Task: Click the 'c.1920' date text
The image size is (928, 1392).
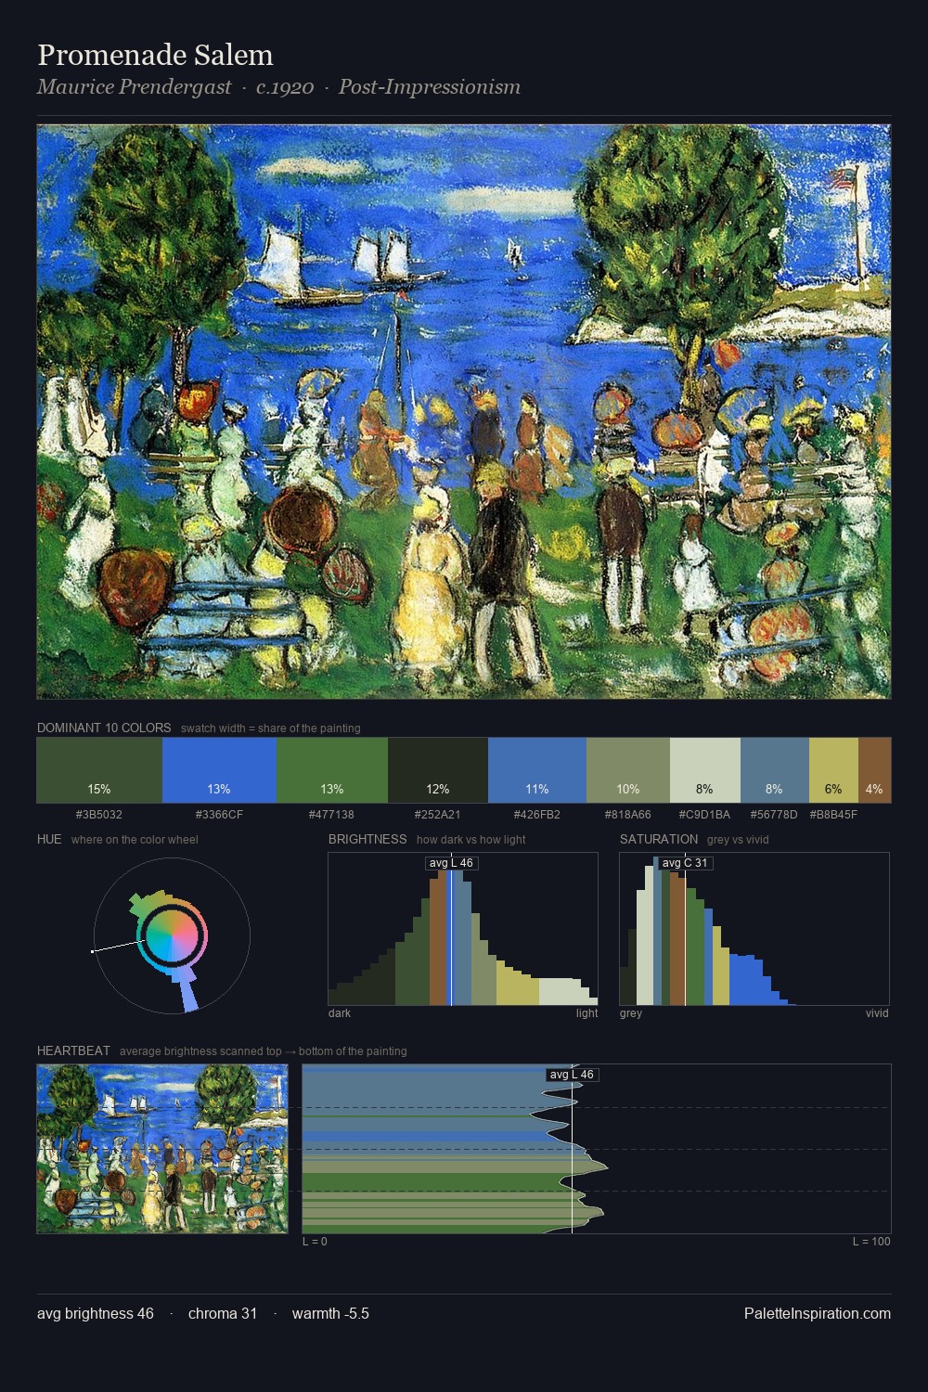Action: [285, 87]
